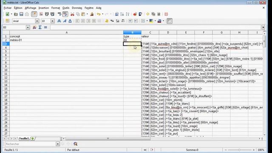Viewport: 272px width, 153px height.
Task: Toggle the grid lines button
Action: pos(170,21)
